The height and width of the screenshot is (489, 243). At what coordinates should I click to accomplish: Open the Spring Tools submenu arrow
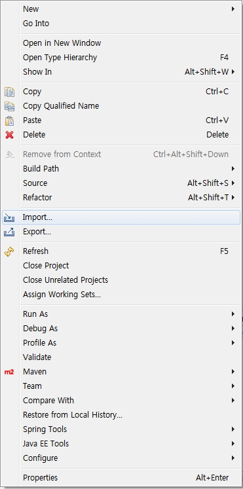(233, 429)
